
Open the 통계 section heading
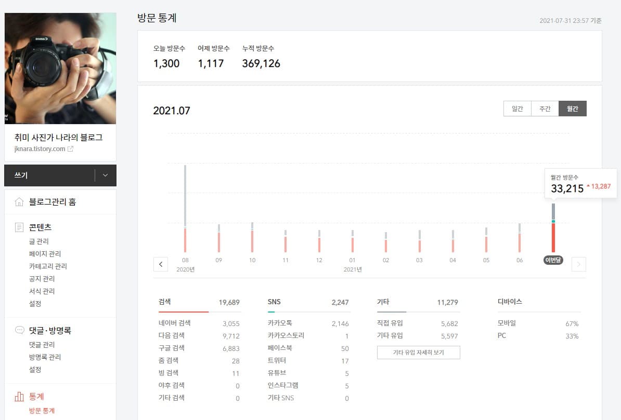click(36, 396)
